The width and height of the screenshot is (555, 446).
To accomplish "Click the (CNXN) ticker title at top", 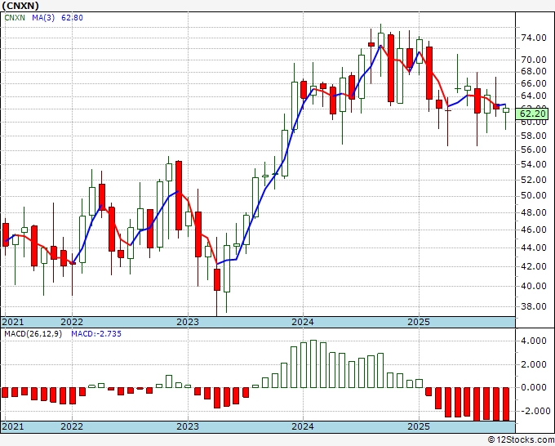I will 21,5.
